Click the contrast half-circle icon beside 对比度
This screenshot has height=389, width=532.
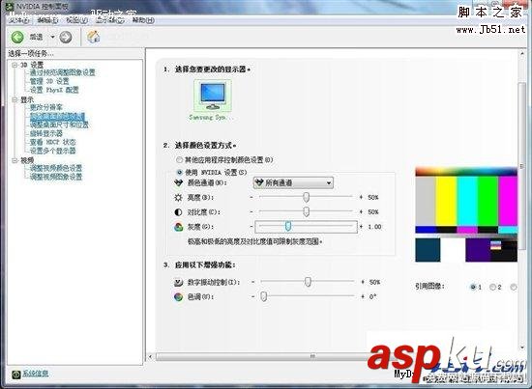[x=179, y=212]
